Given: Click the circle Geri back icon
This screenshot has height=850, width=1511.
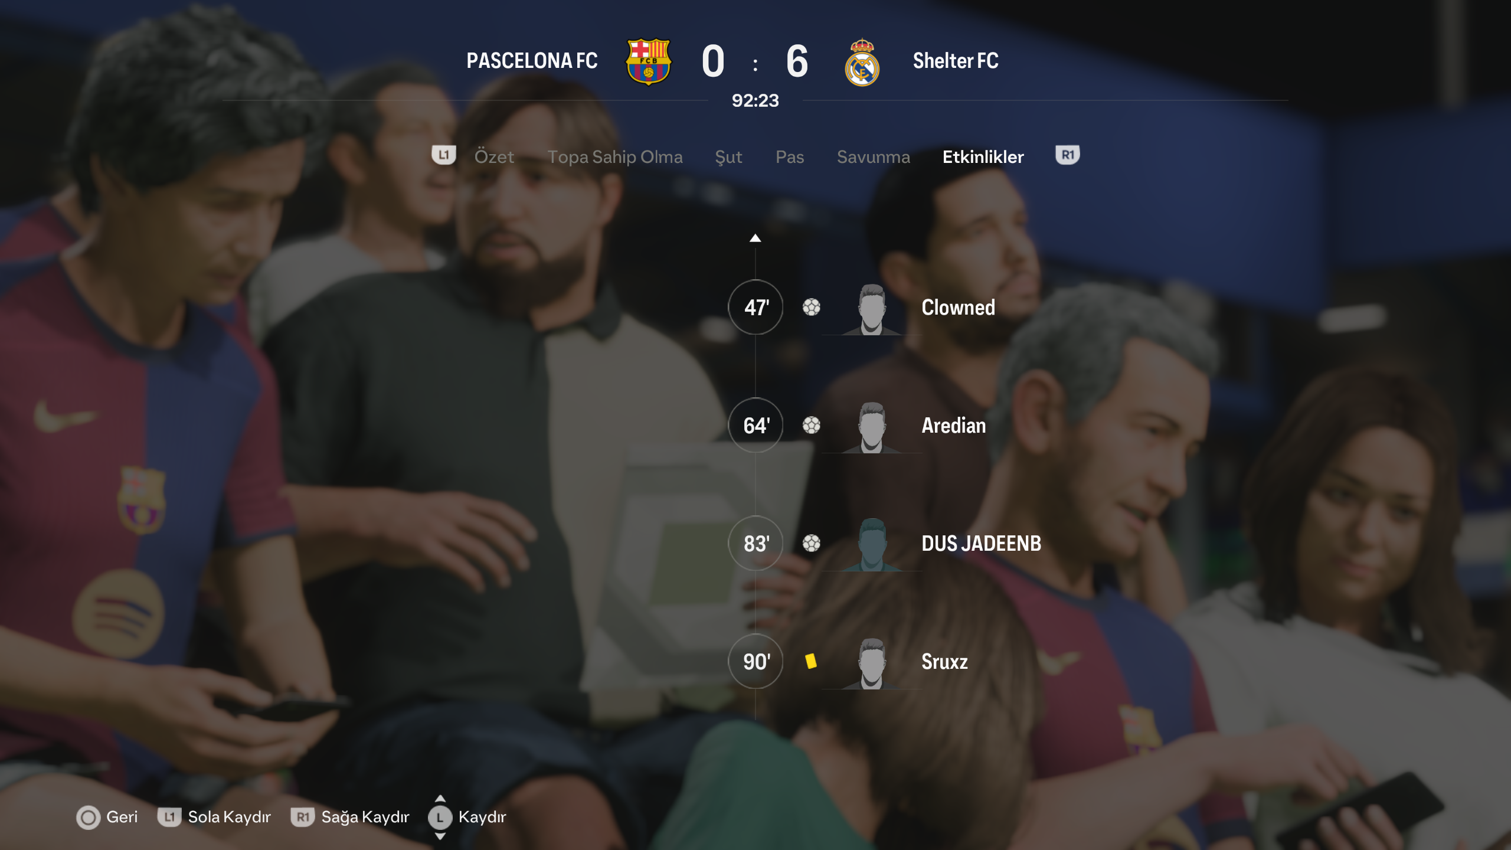Looking at the screenshot, I should [89, 818].
